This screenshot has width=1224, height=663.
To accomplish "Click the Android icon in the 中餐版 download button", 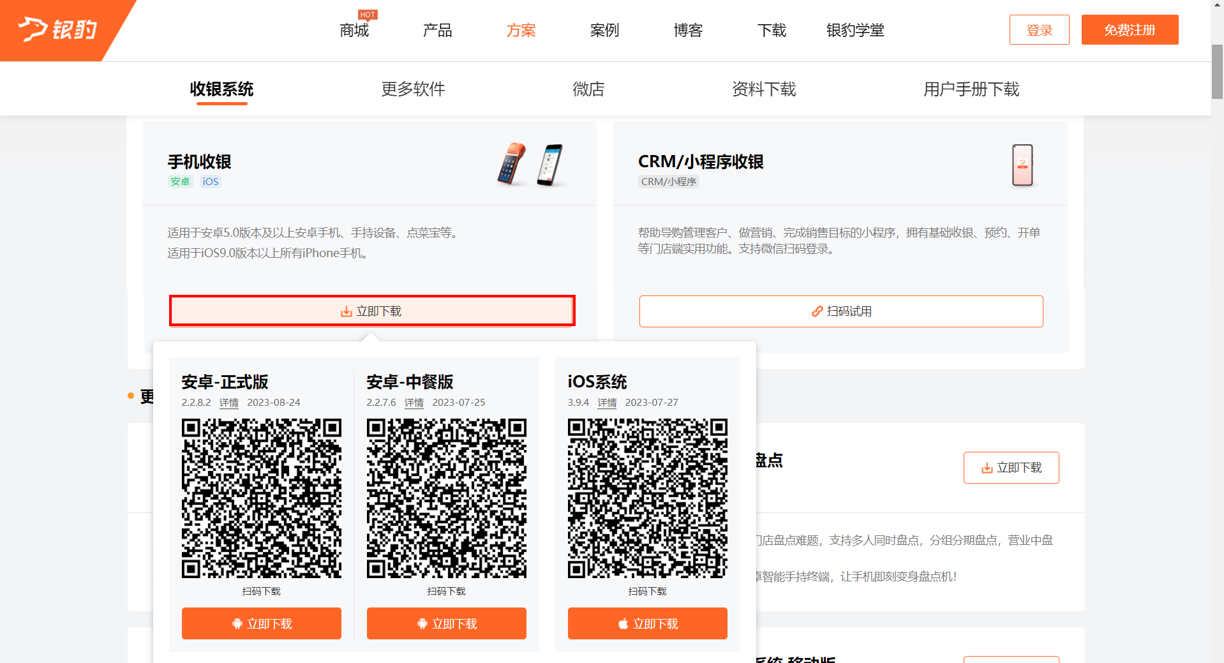I will pos(422,623).
